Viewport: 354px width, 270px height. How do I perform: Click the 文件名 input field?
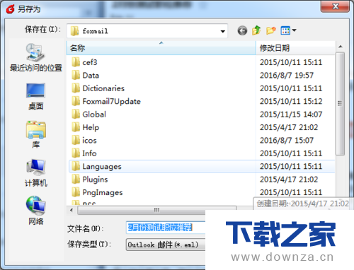(x=166, y=228)
